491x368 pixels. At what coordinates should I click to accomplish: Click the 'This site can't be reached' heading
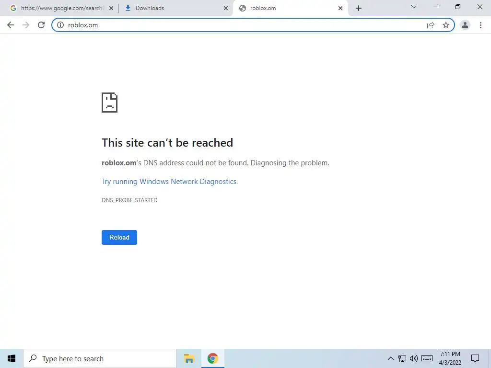point(167,143)
